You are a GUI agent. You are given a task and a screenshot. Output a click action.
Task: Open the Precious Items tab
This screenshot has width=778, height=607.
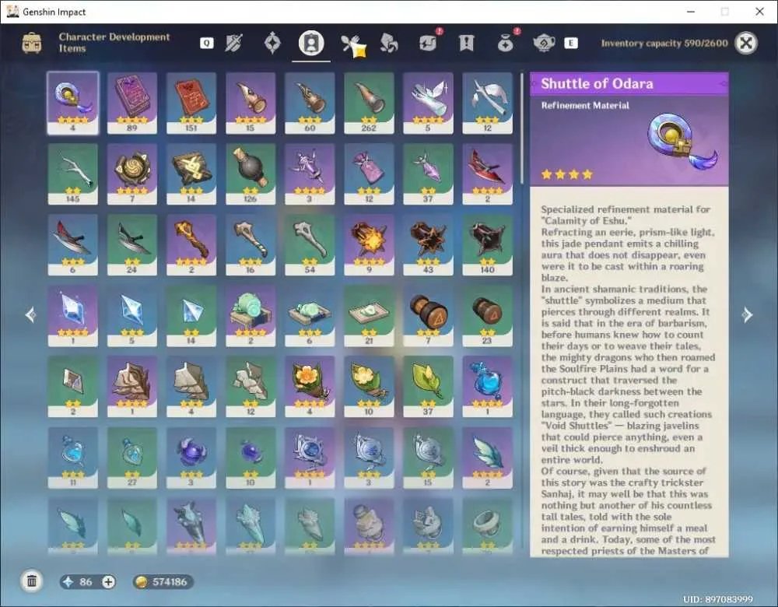point(505,43)
